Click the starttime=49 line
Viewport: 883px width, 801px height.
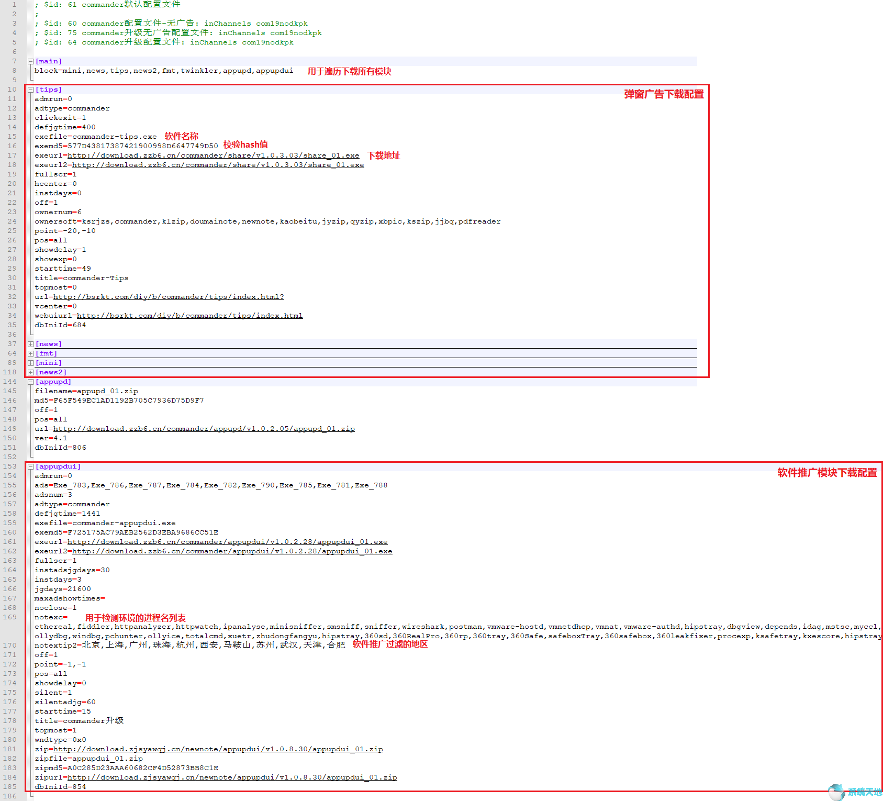pos(63,269)
